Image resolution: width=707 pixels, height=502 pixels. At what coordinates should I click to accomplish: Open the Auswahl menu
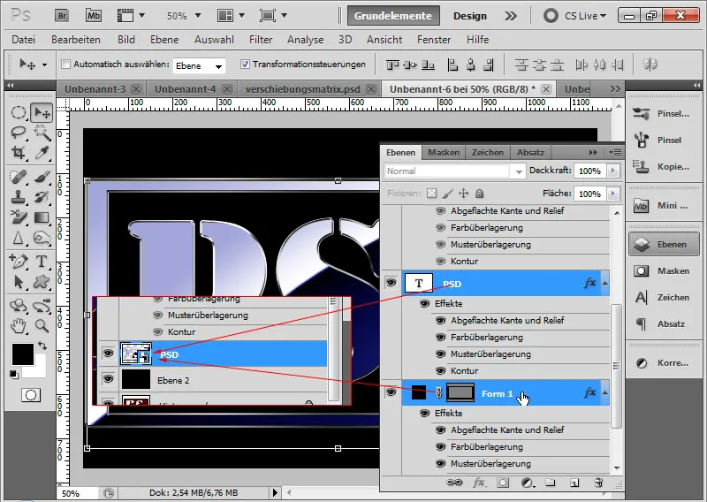214,40
